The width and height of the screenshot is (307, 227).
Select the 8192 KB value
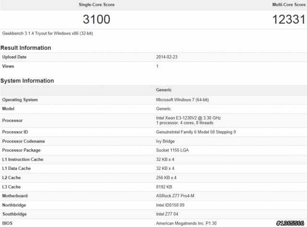164,187
